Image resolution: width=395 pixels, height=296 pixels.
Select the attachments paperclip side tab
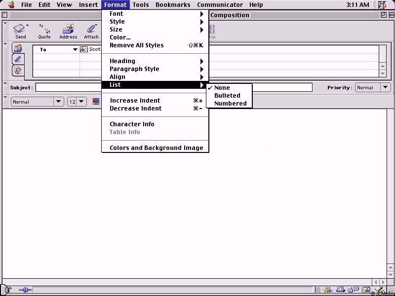18,59
